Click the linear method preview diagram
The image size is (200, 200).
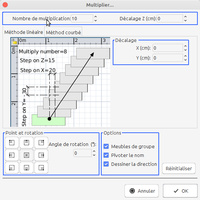point(60,82)
